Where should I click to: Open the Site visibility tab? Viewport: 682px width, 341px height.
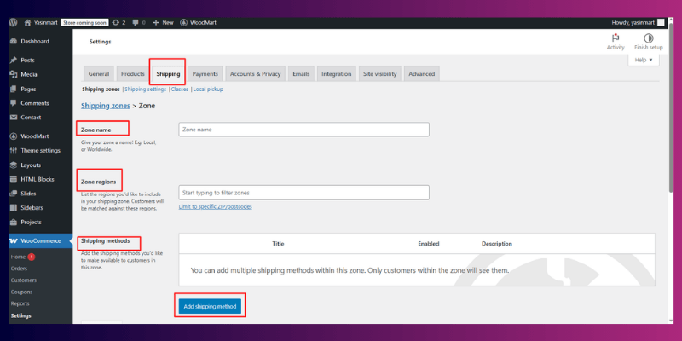(x=380, y=74)
